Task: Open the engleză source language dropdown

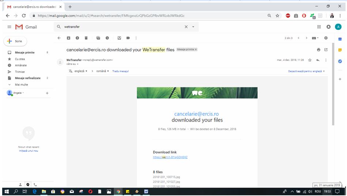Action: pos(81,71)
